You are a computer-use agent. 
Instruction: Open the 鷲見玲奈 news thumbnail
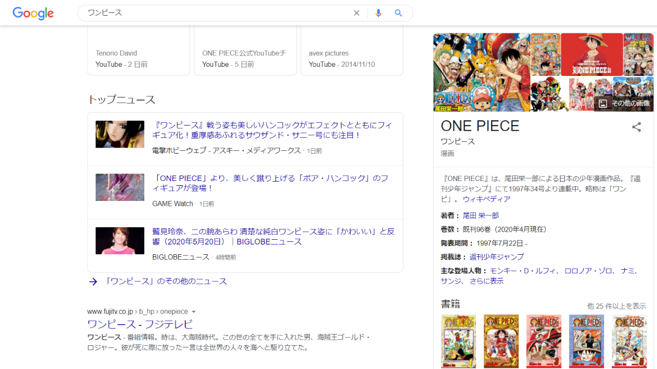[x=120, y=240]
